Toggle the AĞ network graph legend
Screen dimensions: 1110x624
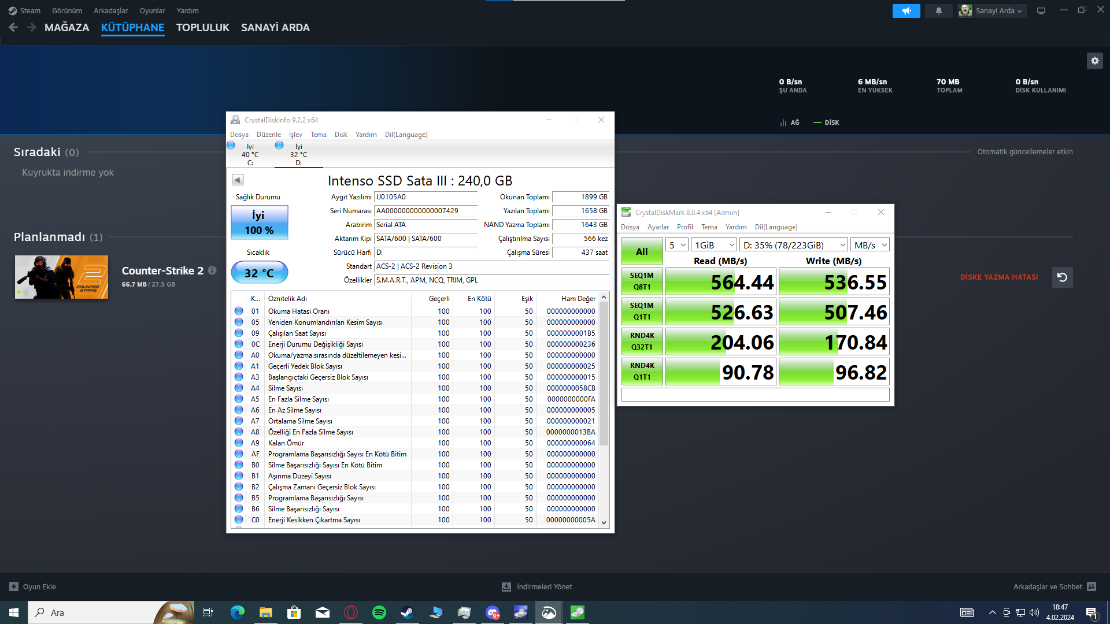tap(790, 122)
